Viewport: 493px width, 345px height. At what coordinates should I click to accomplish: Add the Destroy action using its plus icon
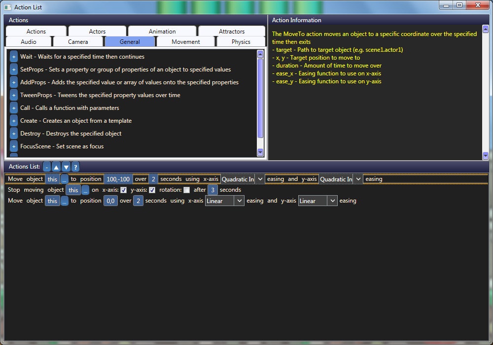click(13, 134)
